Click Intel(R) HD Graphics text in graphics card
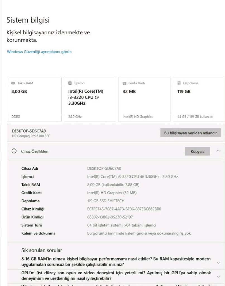Screen dimensions: 225x286 (138, 116)
